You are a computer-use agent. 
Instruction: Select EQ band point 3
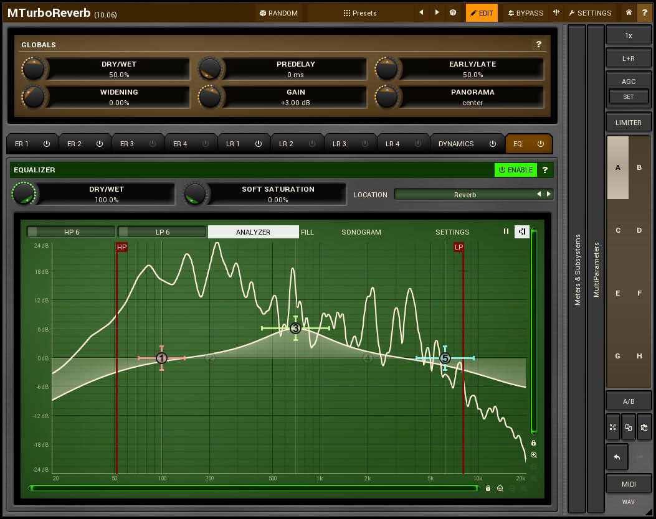(x=295, y=328)
